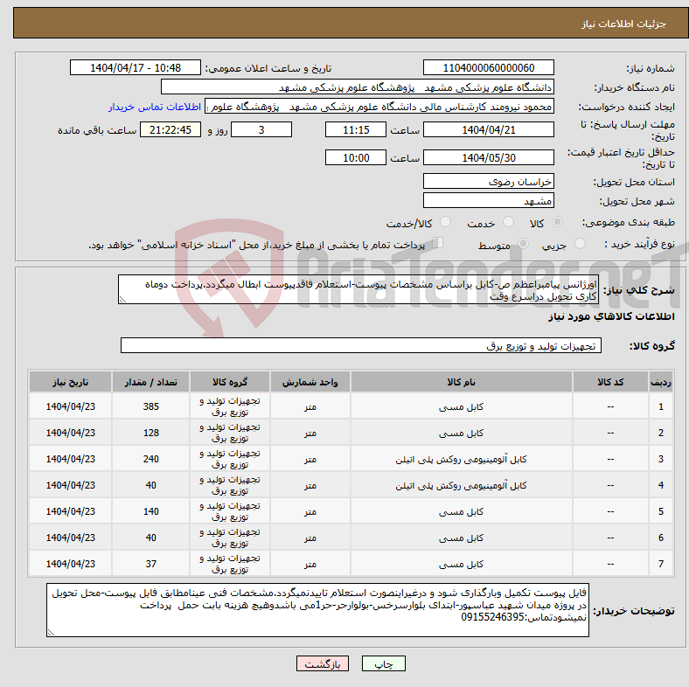Click the چاپ print button
This screenshot has width=689, height=687.
click(x=384, y=663)
